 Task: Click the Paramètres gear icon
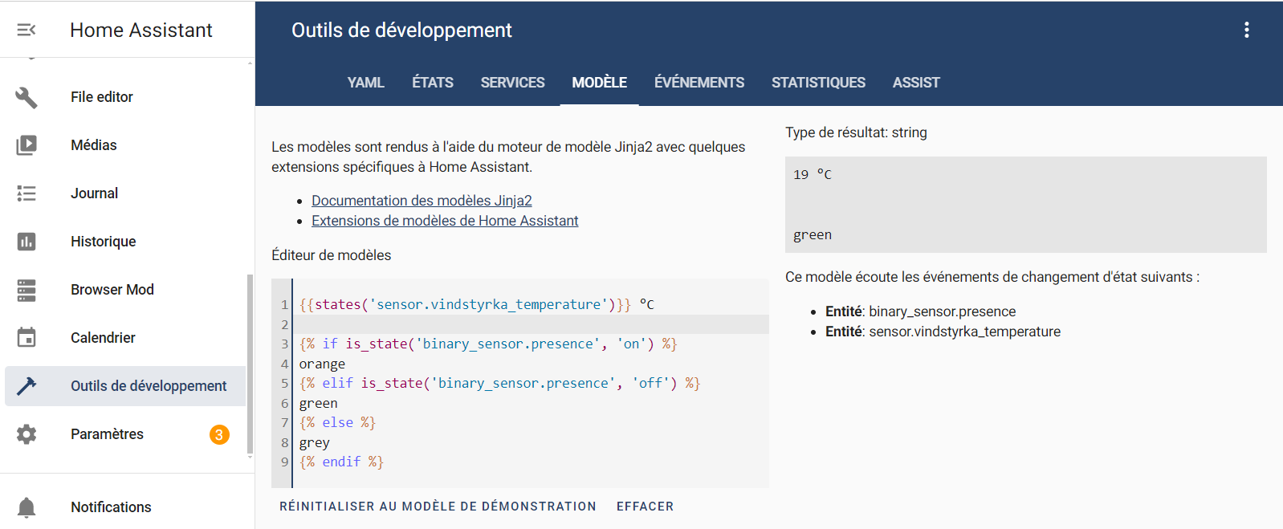click(26, 434)
